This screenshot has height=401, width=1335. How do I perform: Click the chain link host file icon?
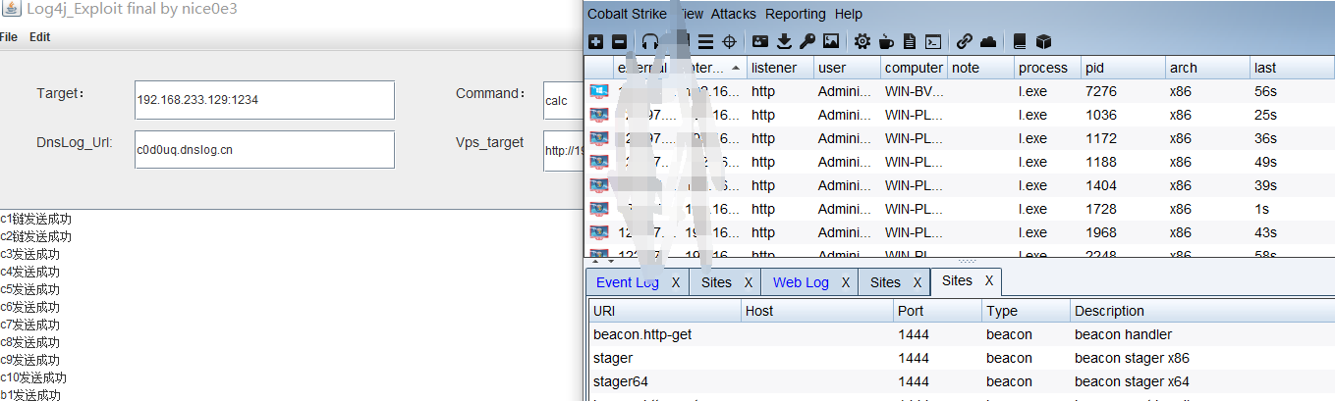coord(965,41)
